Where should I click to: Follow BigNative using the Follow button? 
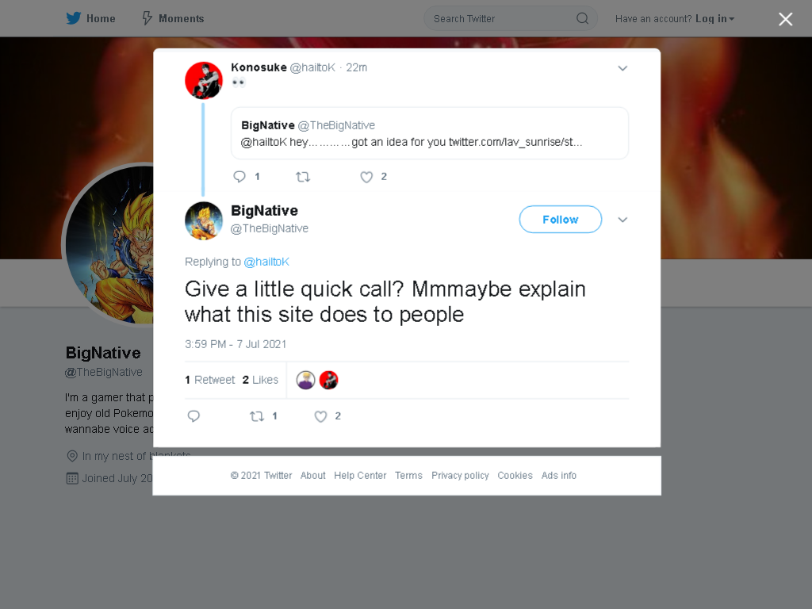point(561,220)
